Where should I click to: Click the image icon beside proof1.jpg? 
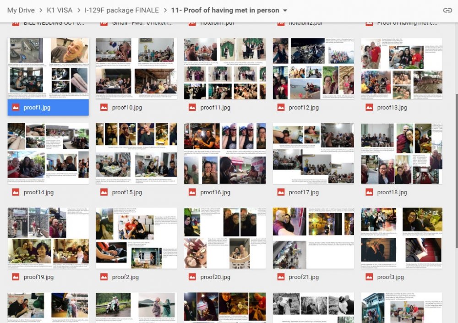(16, 108)
